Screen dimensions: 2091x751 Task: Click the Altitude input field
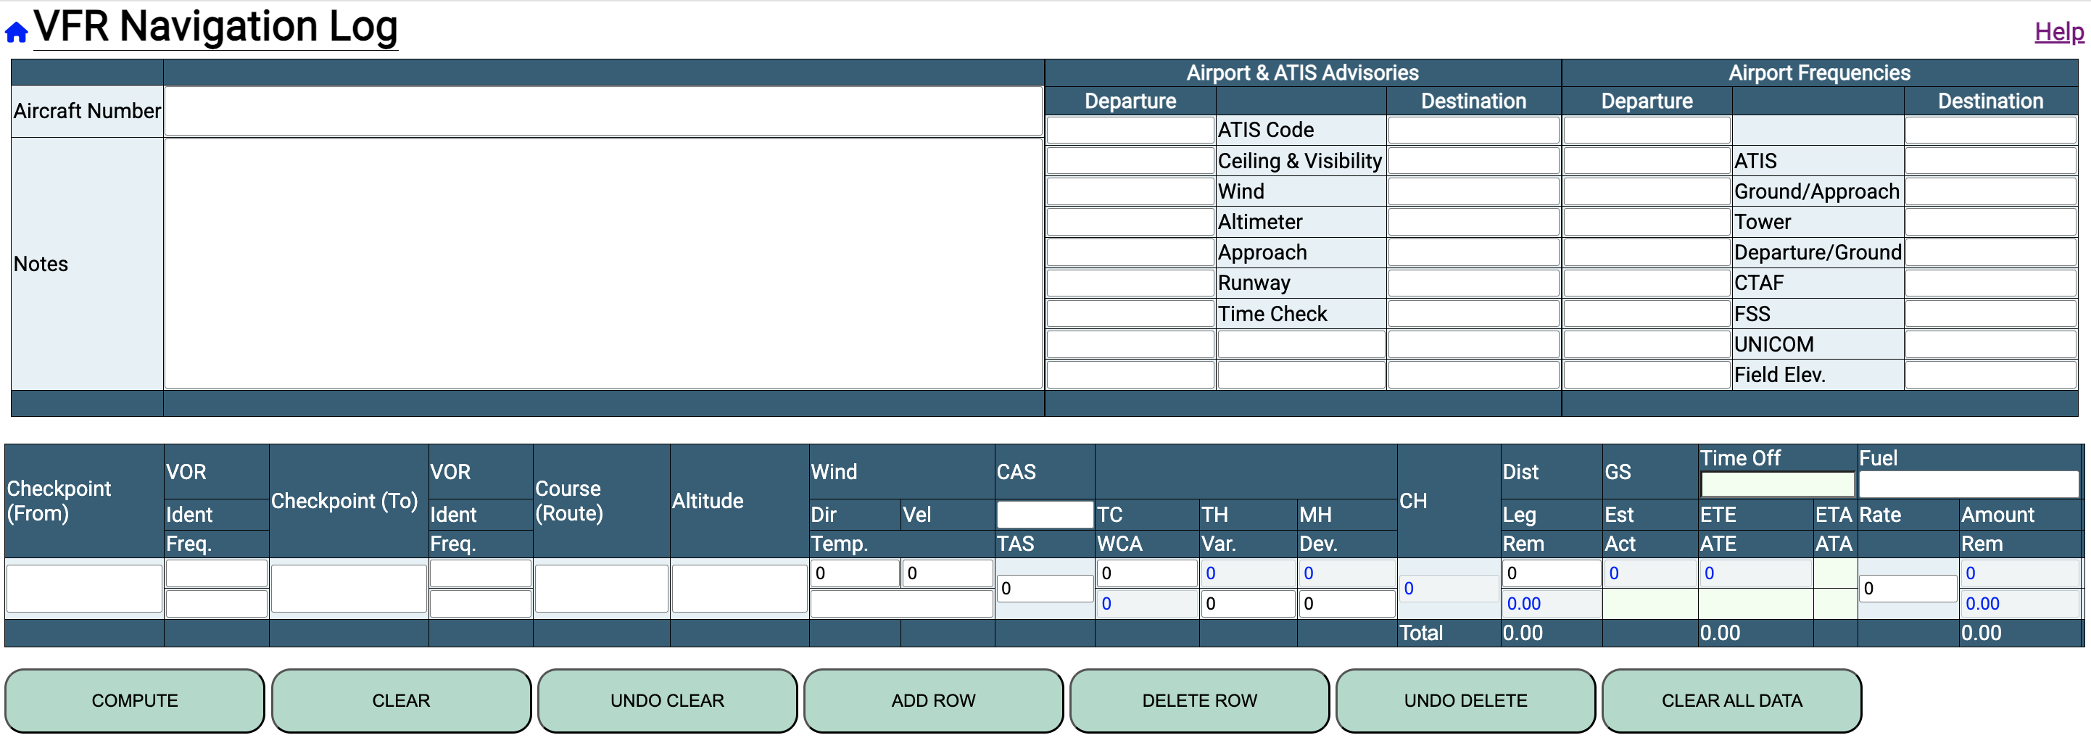(739, 588)
